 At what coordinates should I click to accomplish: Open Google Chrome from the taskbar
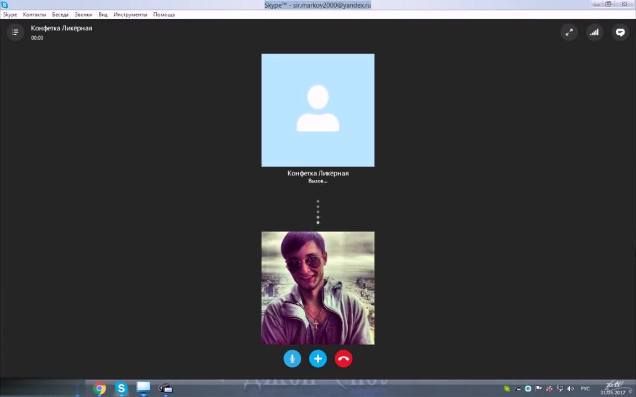click(100, 389)
